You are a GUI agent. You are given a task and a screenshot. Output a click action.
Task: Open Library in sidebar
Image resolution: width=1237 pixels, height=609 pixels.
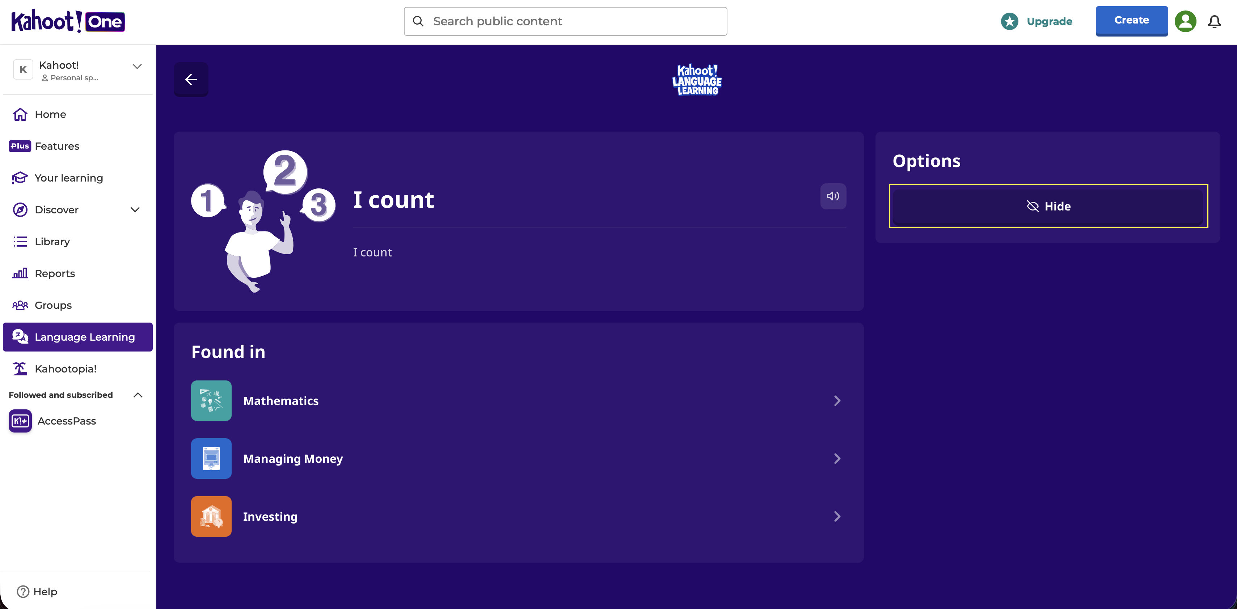(x=78, y=241)
